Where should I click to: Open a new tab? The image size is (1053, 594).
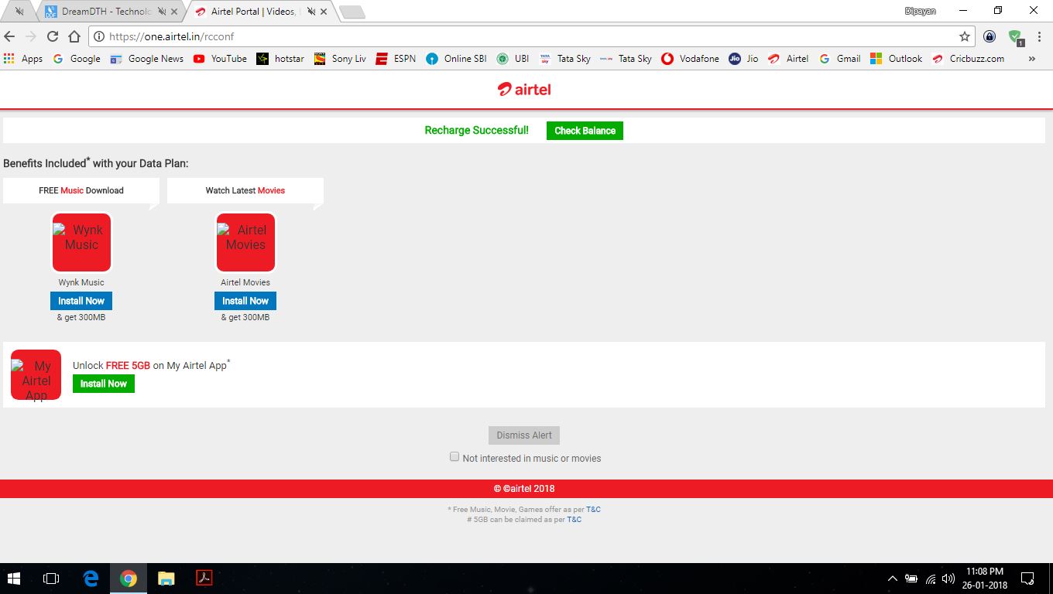click(x=352, y=12)
